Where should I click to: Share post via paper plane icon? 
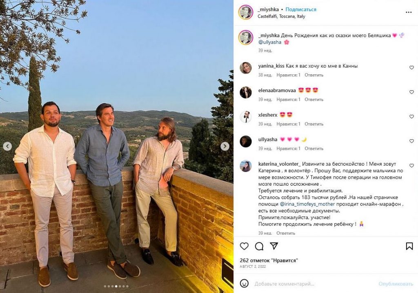[274, 246]
